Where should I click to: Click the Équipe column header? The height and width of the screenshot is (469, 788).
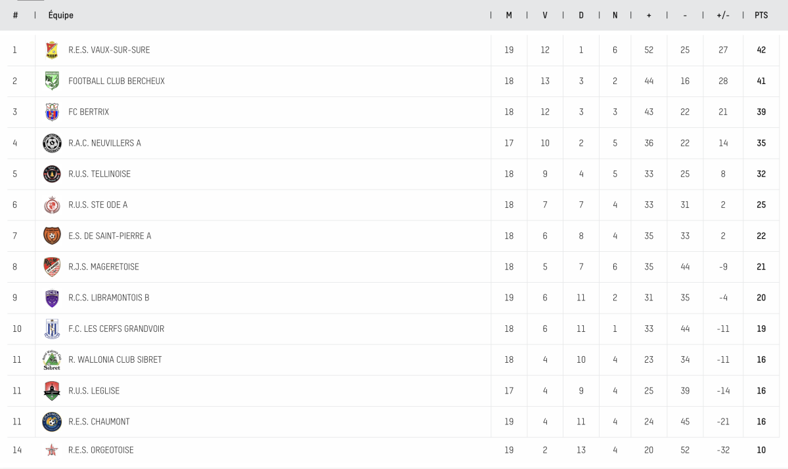(x=61, y=15)
